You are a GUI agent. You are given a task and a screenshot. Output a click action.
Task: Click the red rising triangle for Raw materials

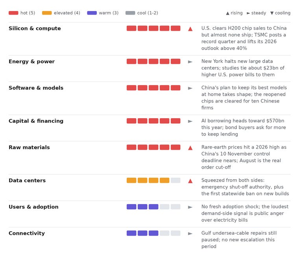tap(190, 148)
